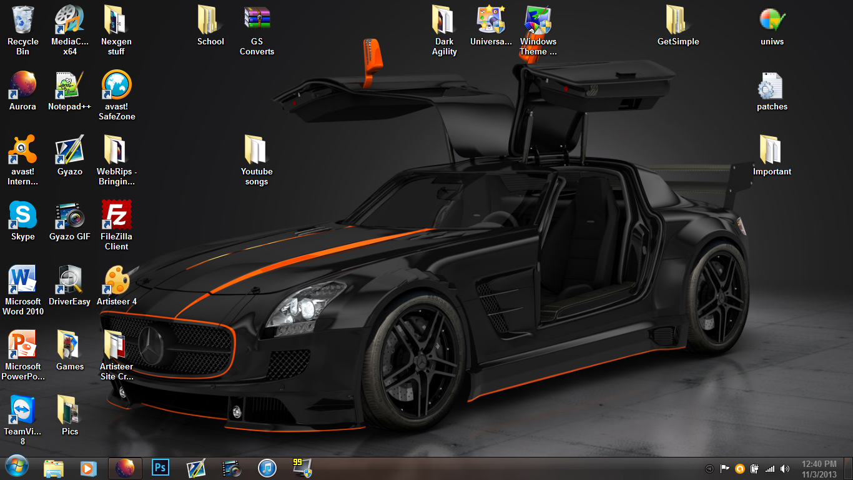Launch the Aurora browser shortcut
Screen dimensions: 853x480
[23, 90]
